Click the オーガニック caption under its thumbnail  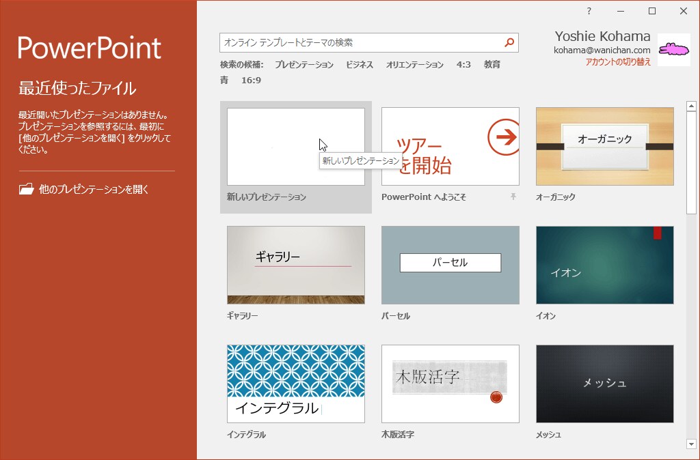click(555, 197)
